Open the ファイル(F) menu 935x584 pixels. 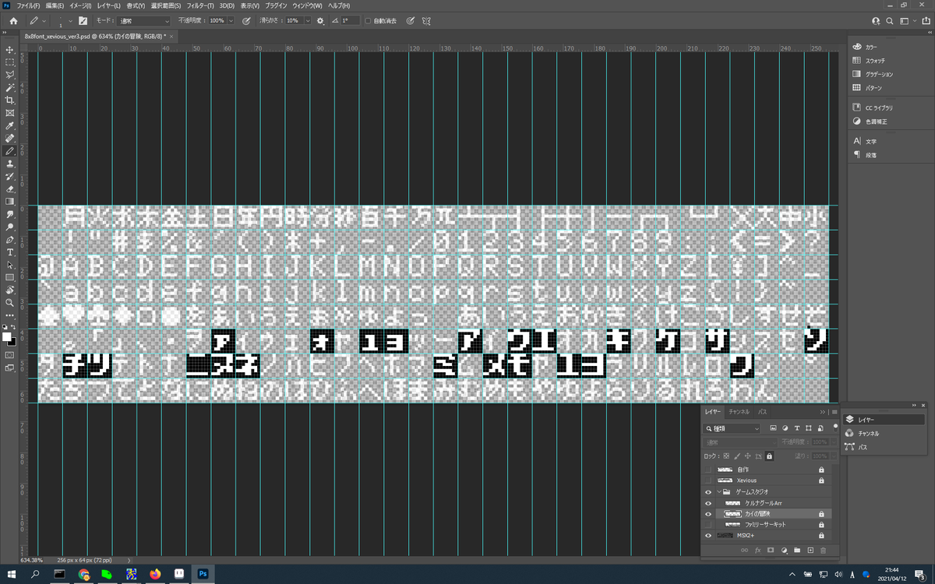coord(28,5)
